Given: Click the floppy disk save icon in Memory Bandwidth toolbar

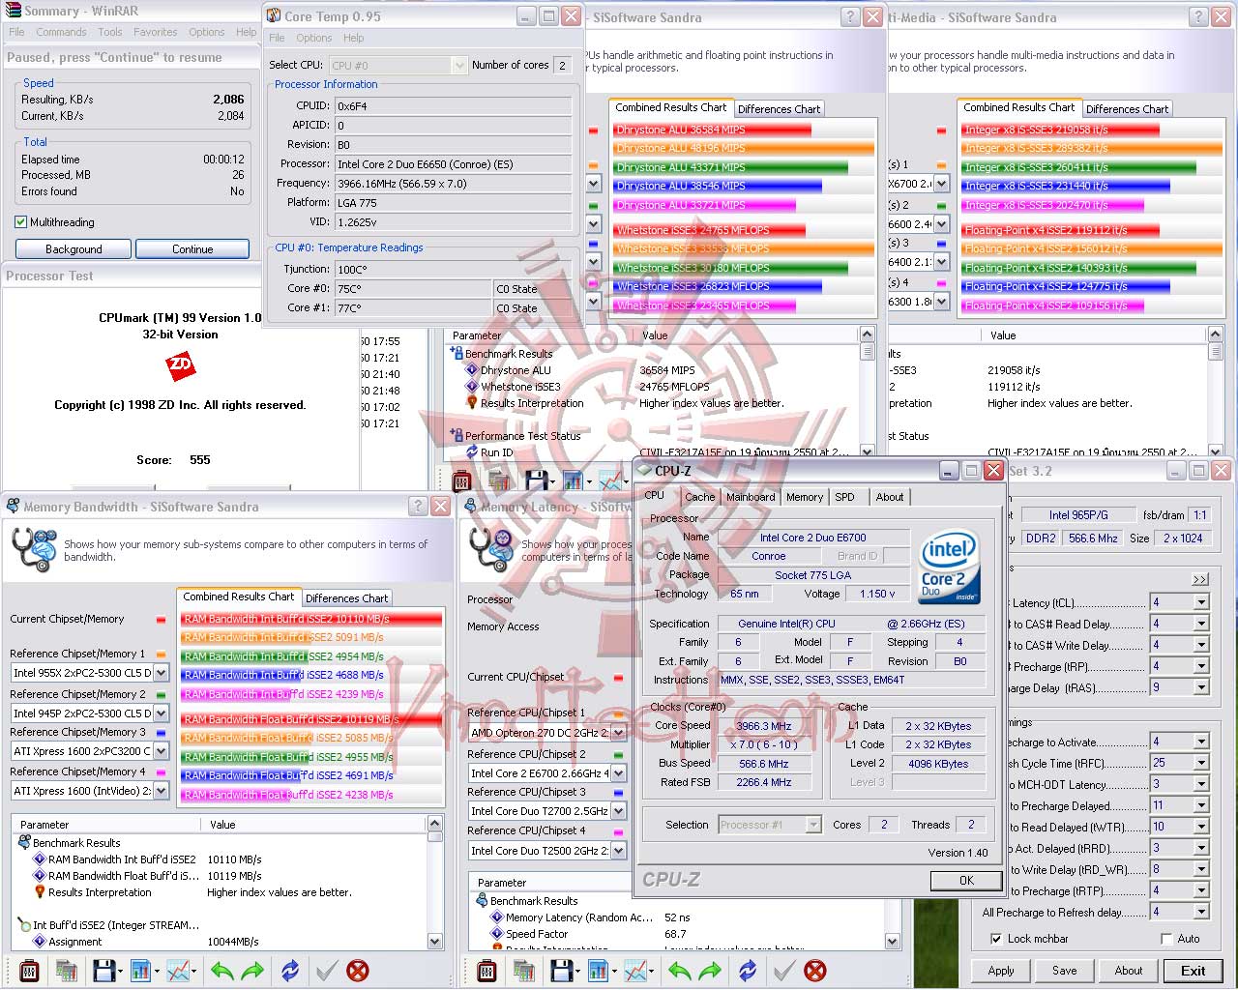Looking at the screenshot, I should (x=103, y=970).
